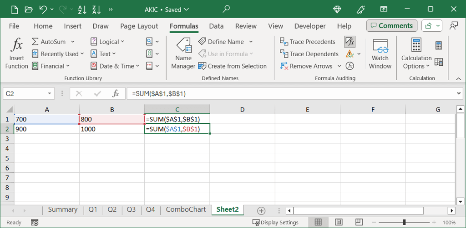Switch to the Page Layout tab
Viewport: 466px width, 228px height.
(139, 26)
